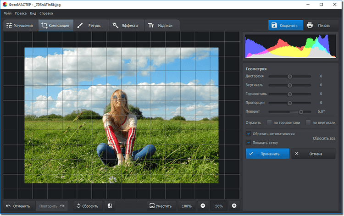Click the Пропорции slider handle
Screen dimensions: 344x216
tap(289, 103)
